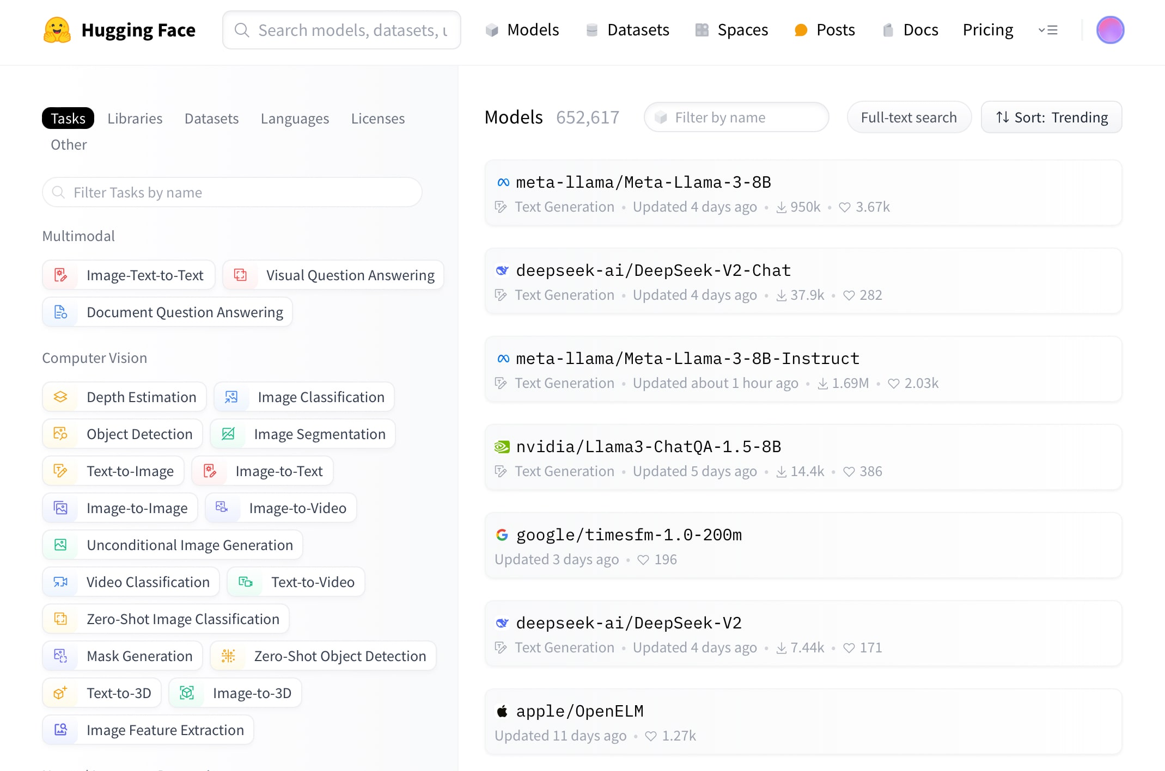Click the Hugging Face emoji logo

(x=57, y=30)
